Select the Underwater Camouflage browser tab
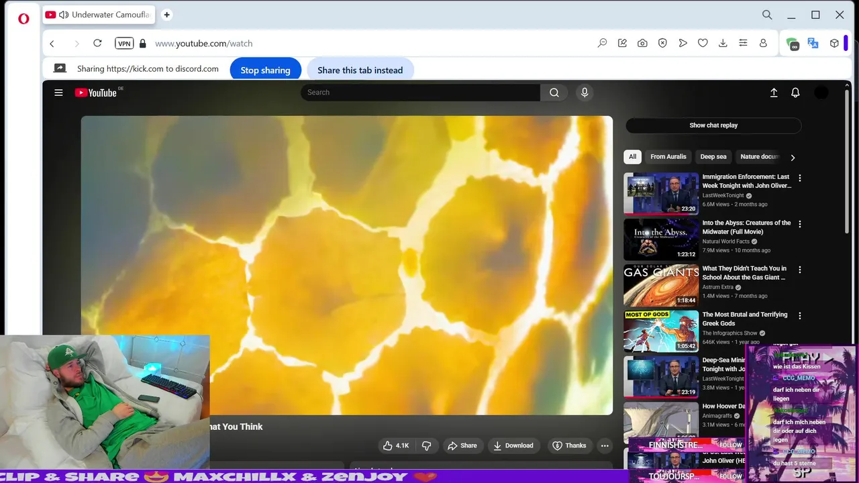The width and height of the screenshot is (859, 483). (99, 15)
